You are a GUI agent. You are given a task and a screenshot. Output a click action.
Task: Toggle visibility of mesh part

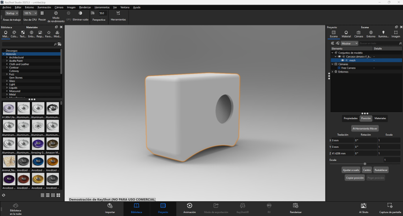343,60
